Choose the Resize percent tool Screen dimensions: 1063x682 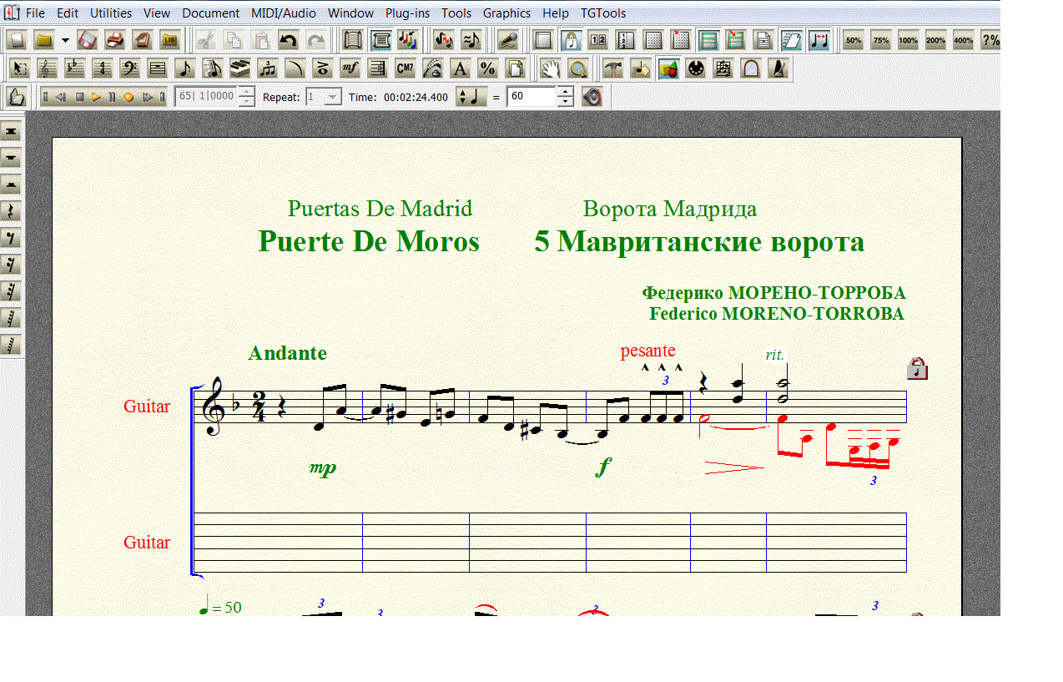[x=486, y=68]
